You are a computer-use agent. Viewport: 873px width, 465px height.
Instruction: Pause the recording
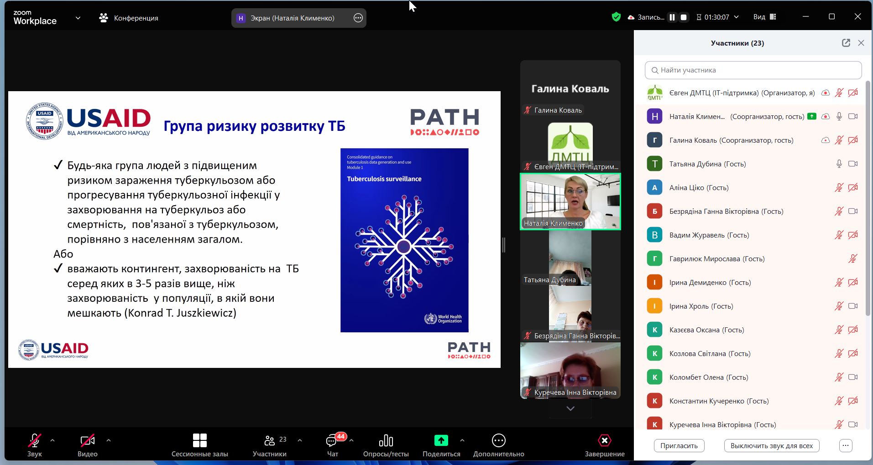672,17
